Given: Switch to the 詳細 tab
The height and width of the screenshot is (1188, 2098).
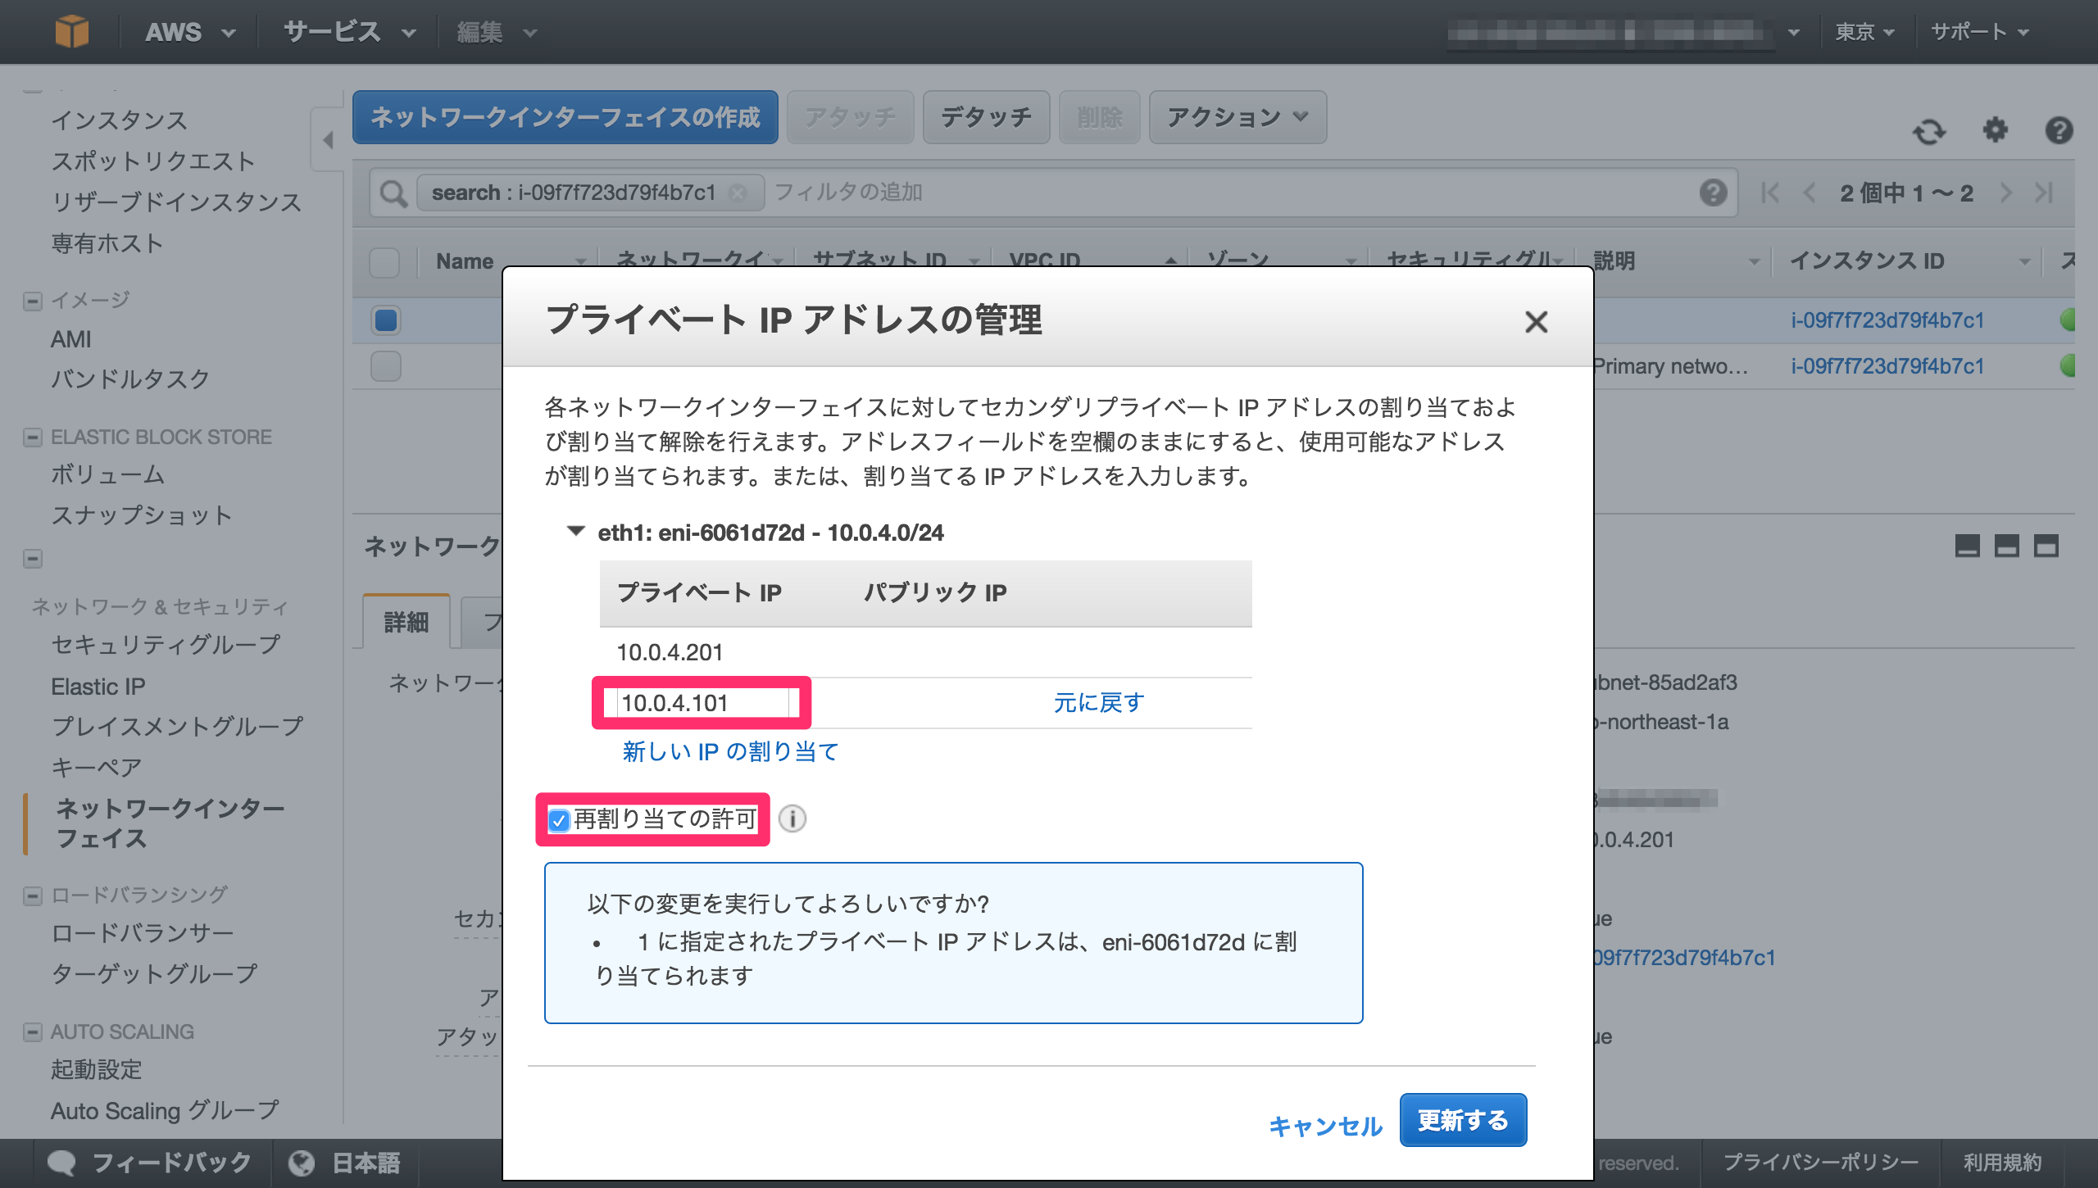Looking at the screenshot, I should (x=406, y=623).
